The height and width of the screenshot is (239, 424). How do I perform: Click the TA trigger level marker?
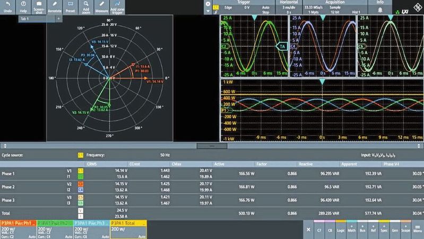click(282, 47)
